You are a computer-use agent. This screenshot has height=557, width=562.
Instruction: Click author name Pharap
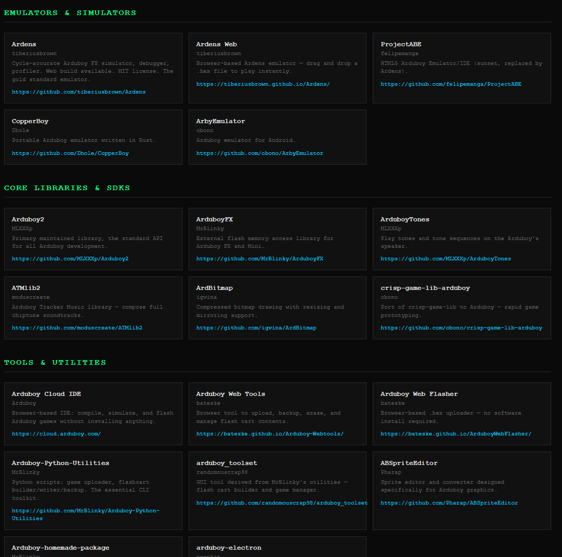pos(390,472)
